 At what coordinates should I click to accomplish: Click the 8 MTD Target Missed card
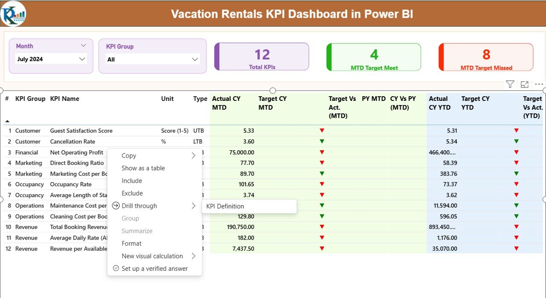485,56
